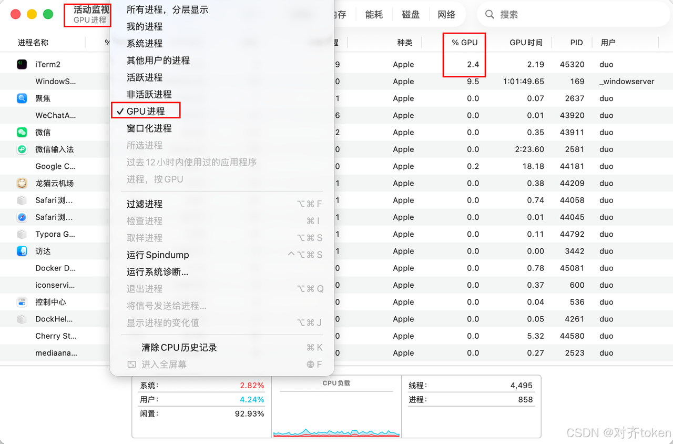Click the fullscreen icon beside 进入全屏幕
This screenshot has width=673, height=444.
point(131,364)
